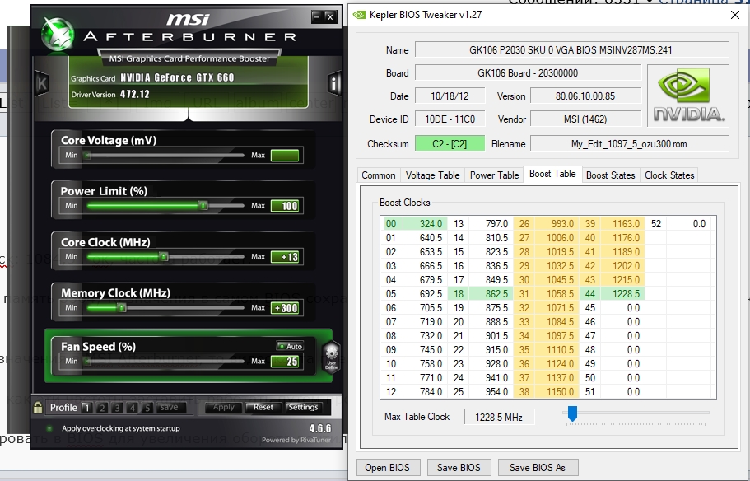Select boost clock cell 0.0 in row 52
The image size is (750, 481).
coord(689,224)
